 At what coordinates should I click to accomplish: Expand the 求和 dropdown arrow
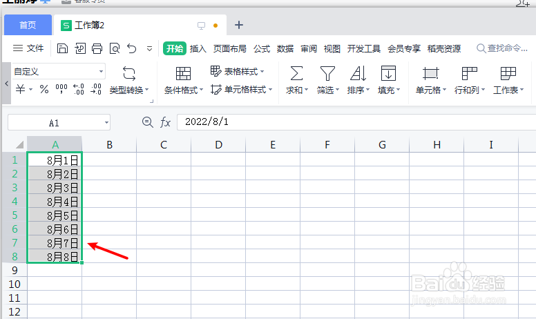(306, 90)
